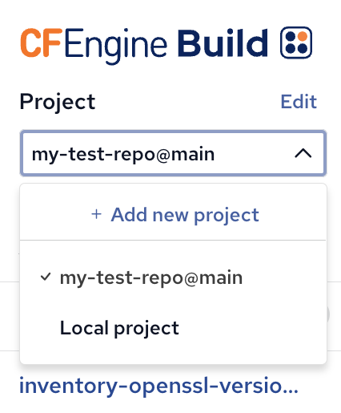Click the currently selected my-test-repo@main item
This screenshot has height=413, width=341.
(x=173, y=277)
